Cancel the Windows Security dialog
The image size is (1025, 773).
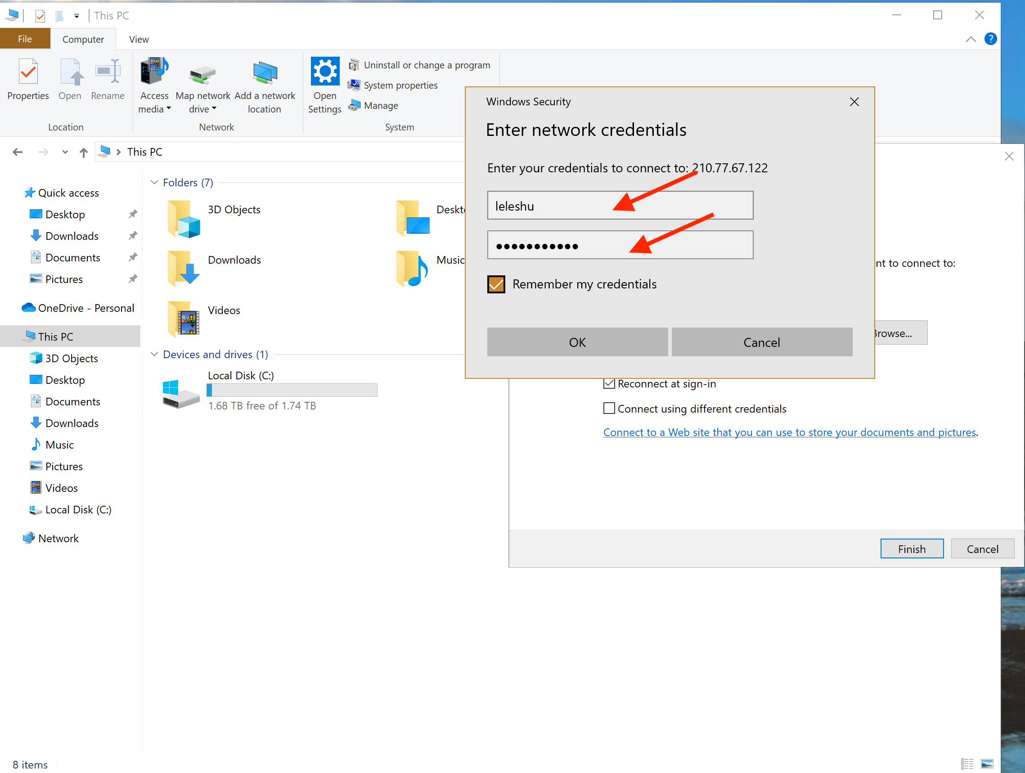762,342
